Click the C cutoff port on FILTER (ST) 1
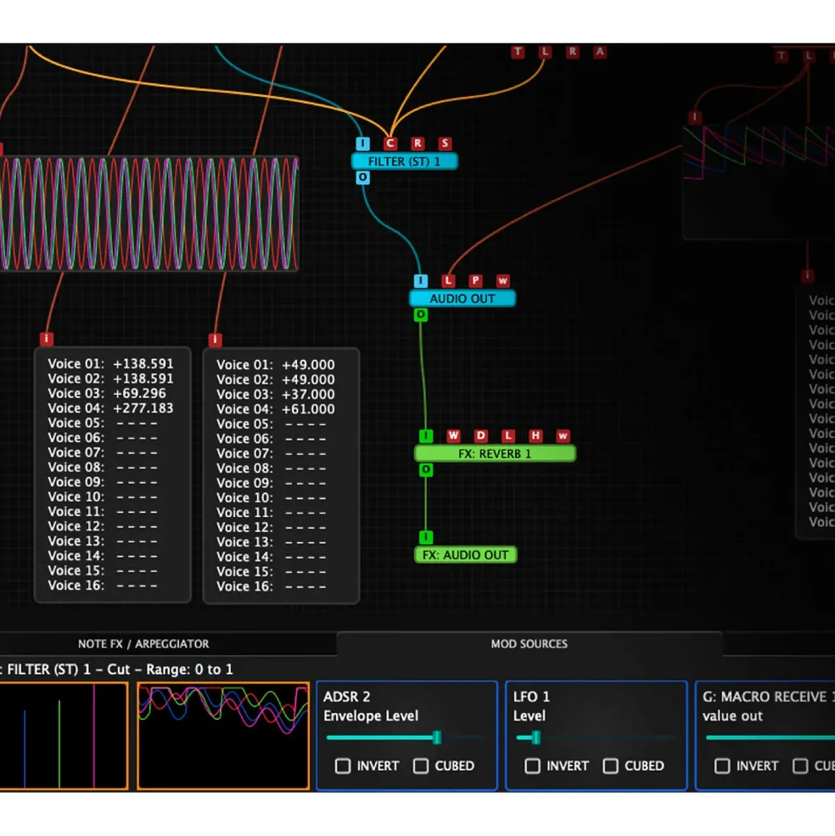Image resolution: width=835 pixels, height=836 pixels. pyautogui.click(x=390, y=143)
